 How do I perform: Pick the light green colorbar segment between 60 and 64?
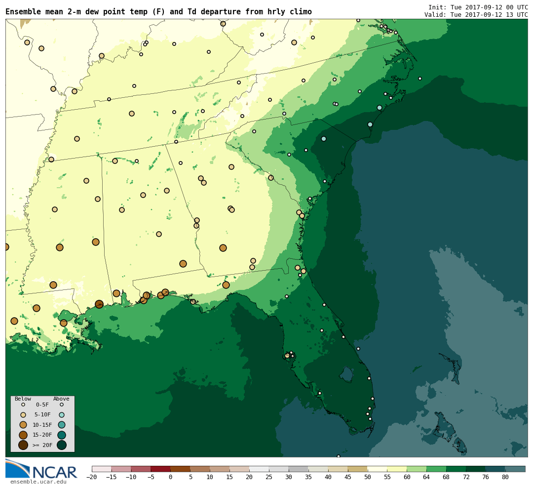coord(417,469)
